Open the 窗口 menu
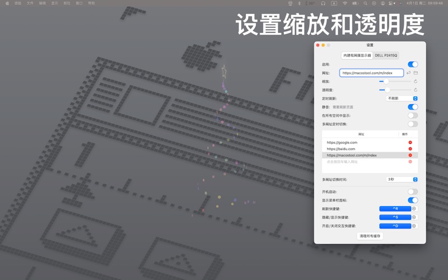This screenshot has height=280, width=448. [x=79, y=3]
